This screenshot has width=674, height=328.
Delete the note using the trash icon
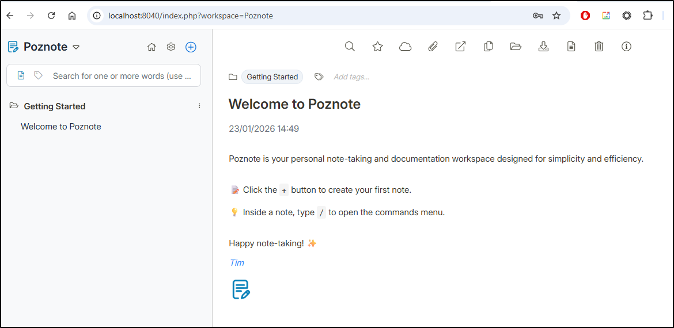[599, 47]
